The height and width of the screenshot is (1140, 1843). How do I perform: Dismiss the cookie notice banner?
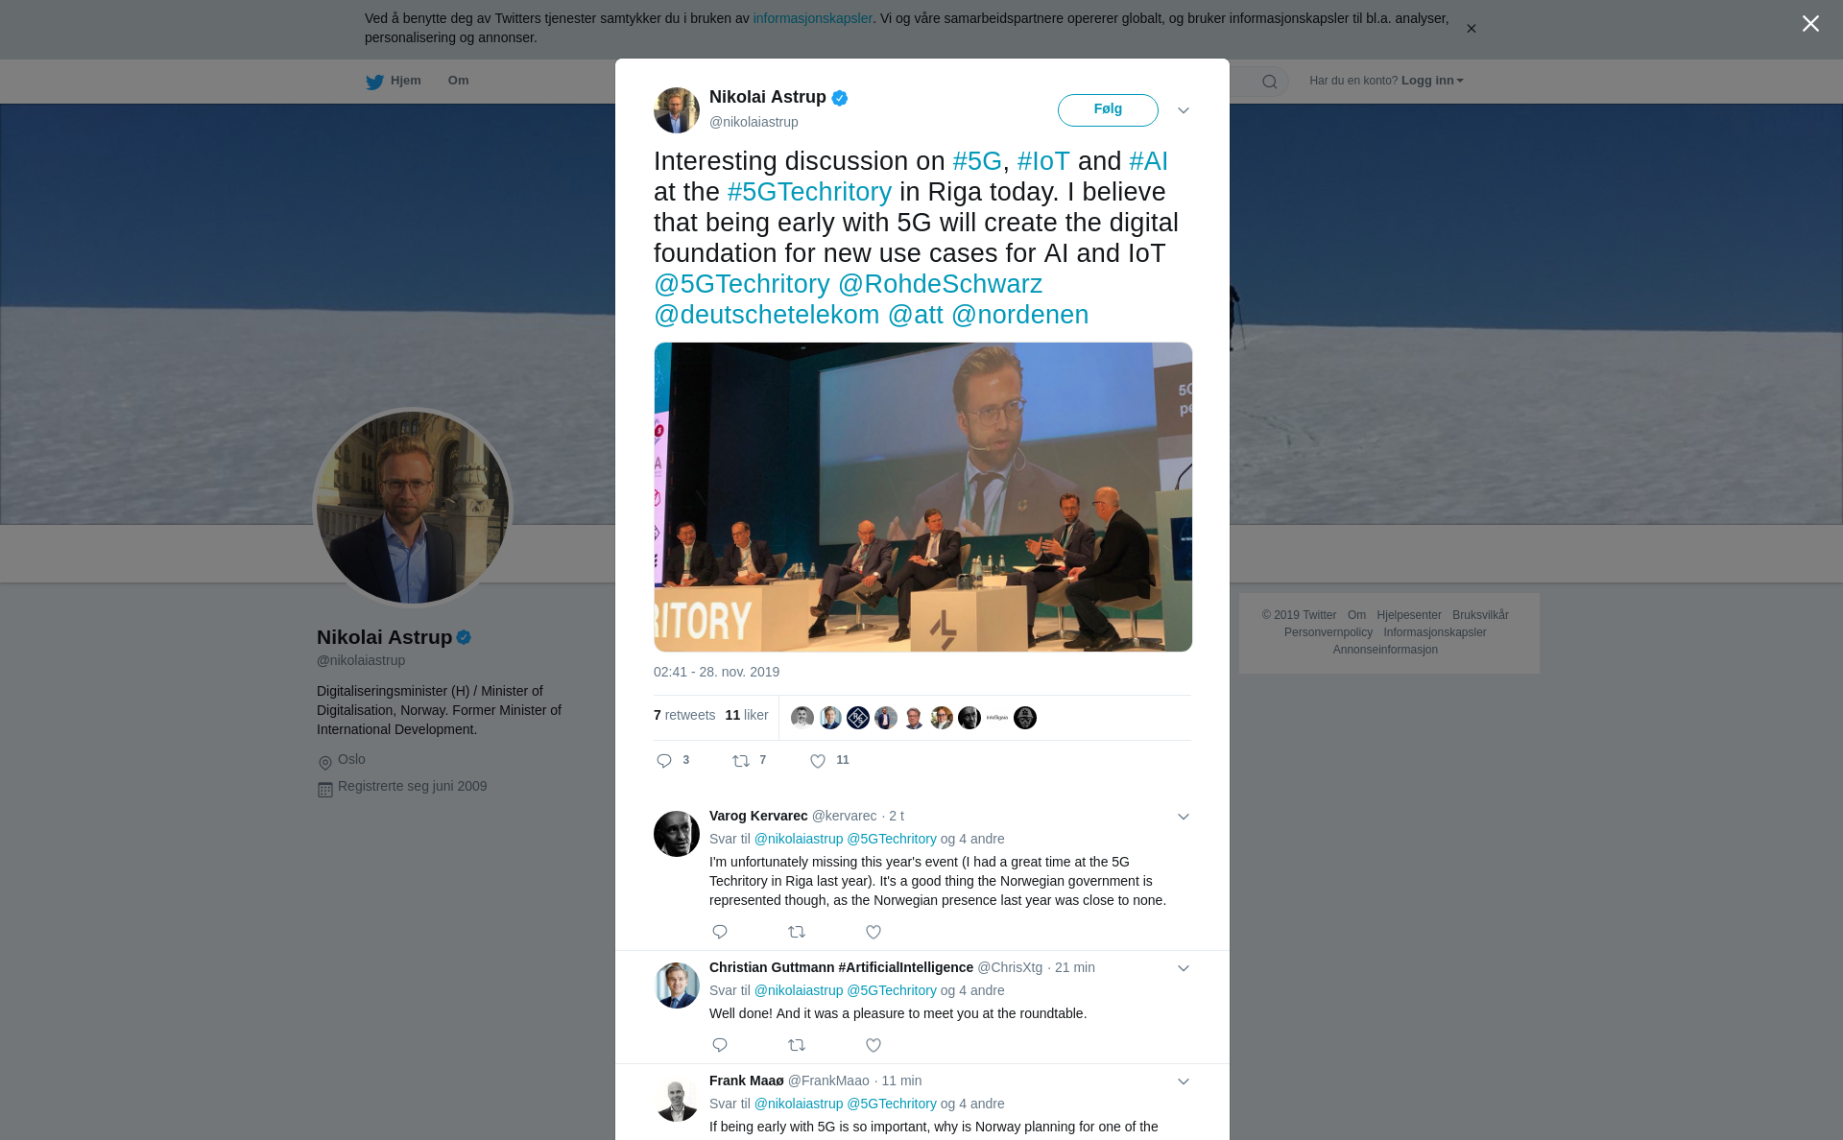[x=1471, y=29]
